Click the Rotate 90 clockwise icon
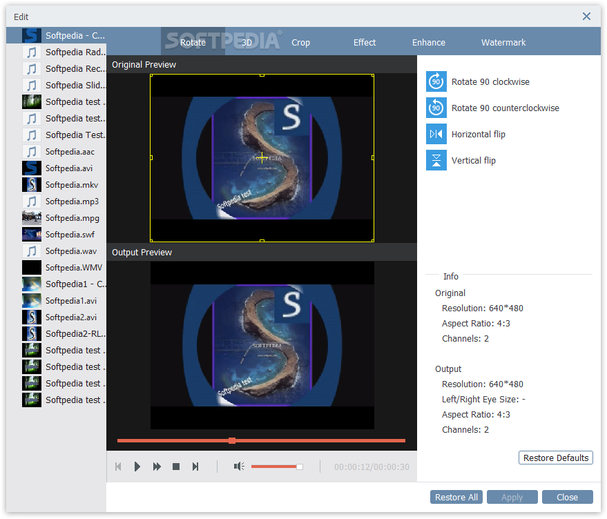This screenshot has height=519, width=607. point(436,81)
